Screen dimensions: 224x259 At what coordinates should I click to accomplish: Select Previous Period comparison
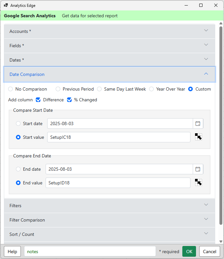[x=58, y=89]
